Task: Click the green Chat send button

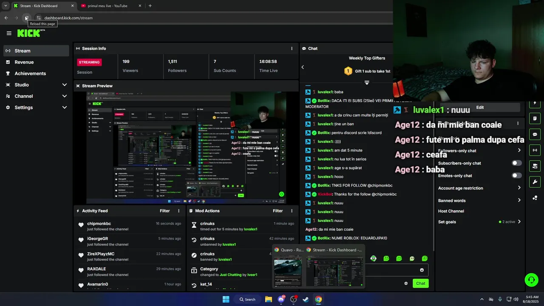Action: [x=420, y=283]
